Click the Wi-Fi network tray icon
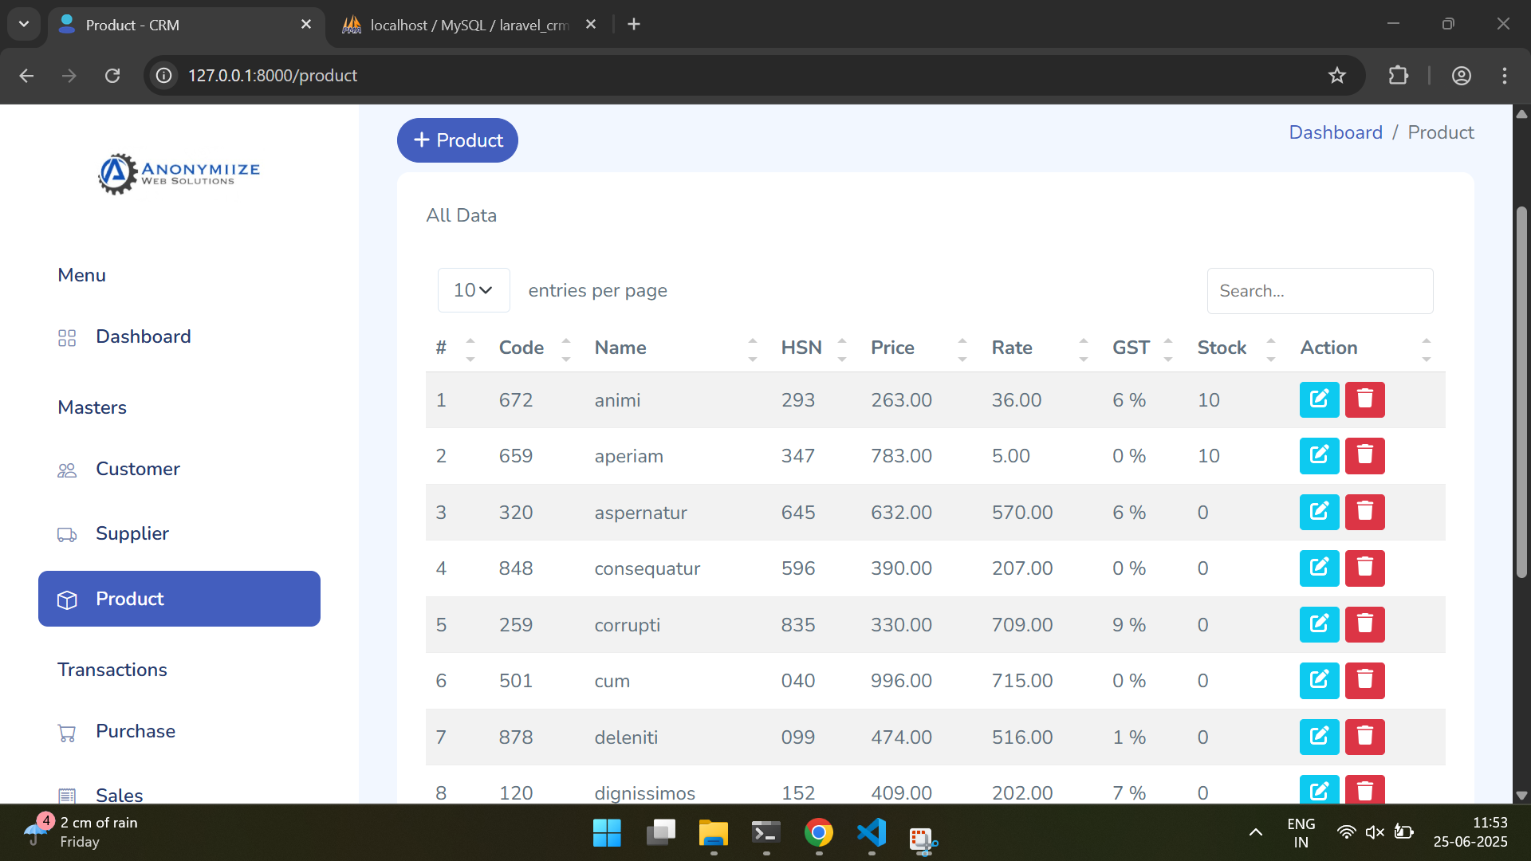The width and height of the screenshot is (1531, 861). click(1346, 832)
